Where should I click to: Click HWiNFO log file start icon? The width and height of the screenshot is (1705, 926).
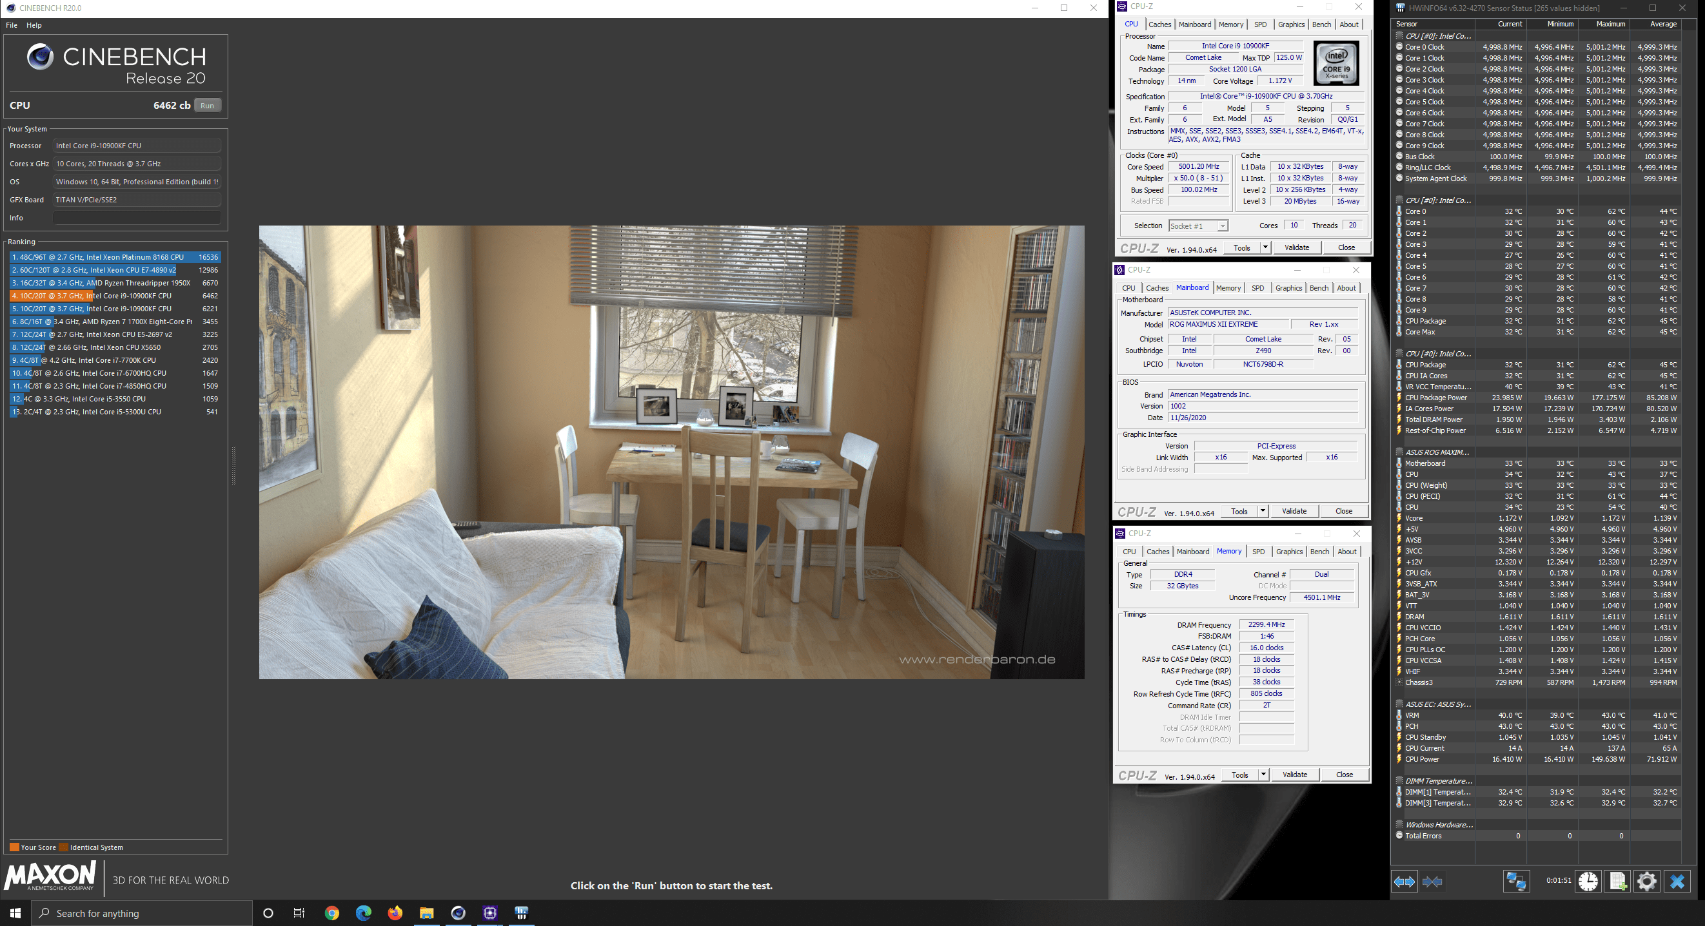[1618, 882]
